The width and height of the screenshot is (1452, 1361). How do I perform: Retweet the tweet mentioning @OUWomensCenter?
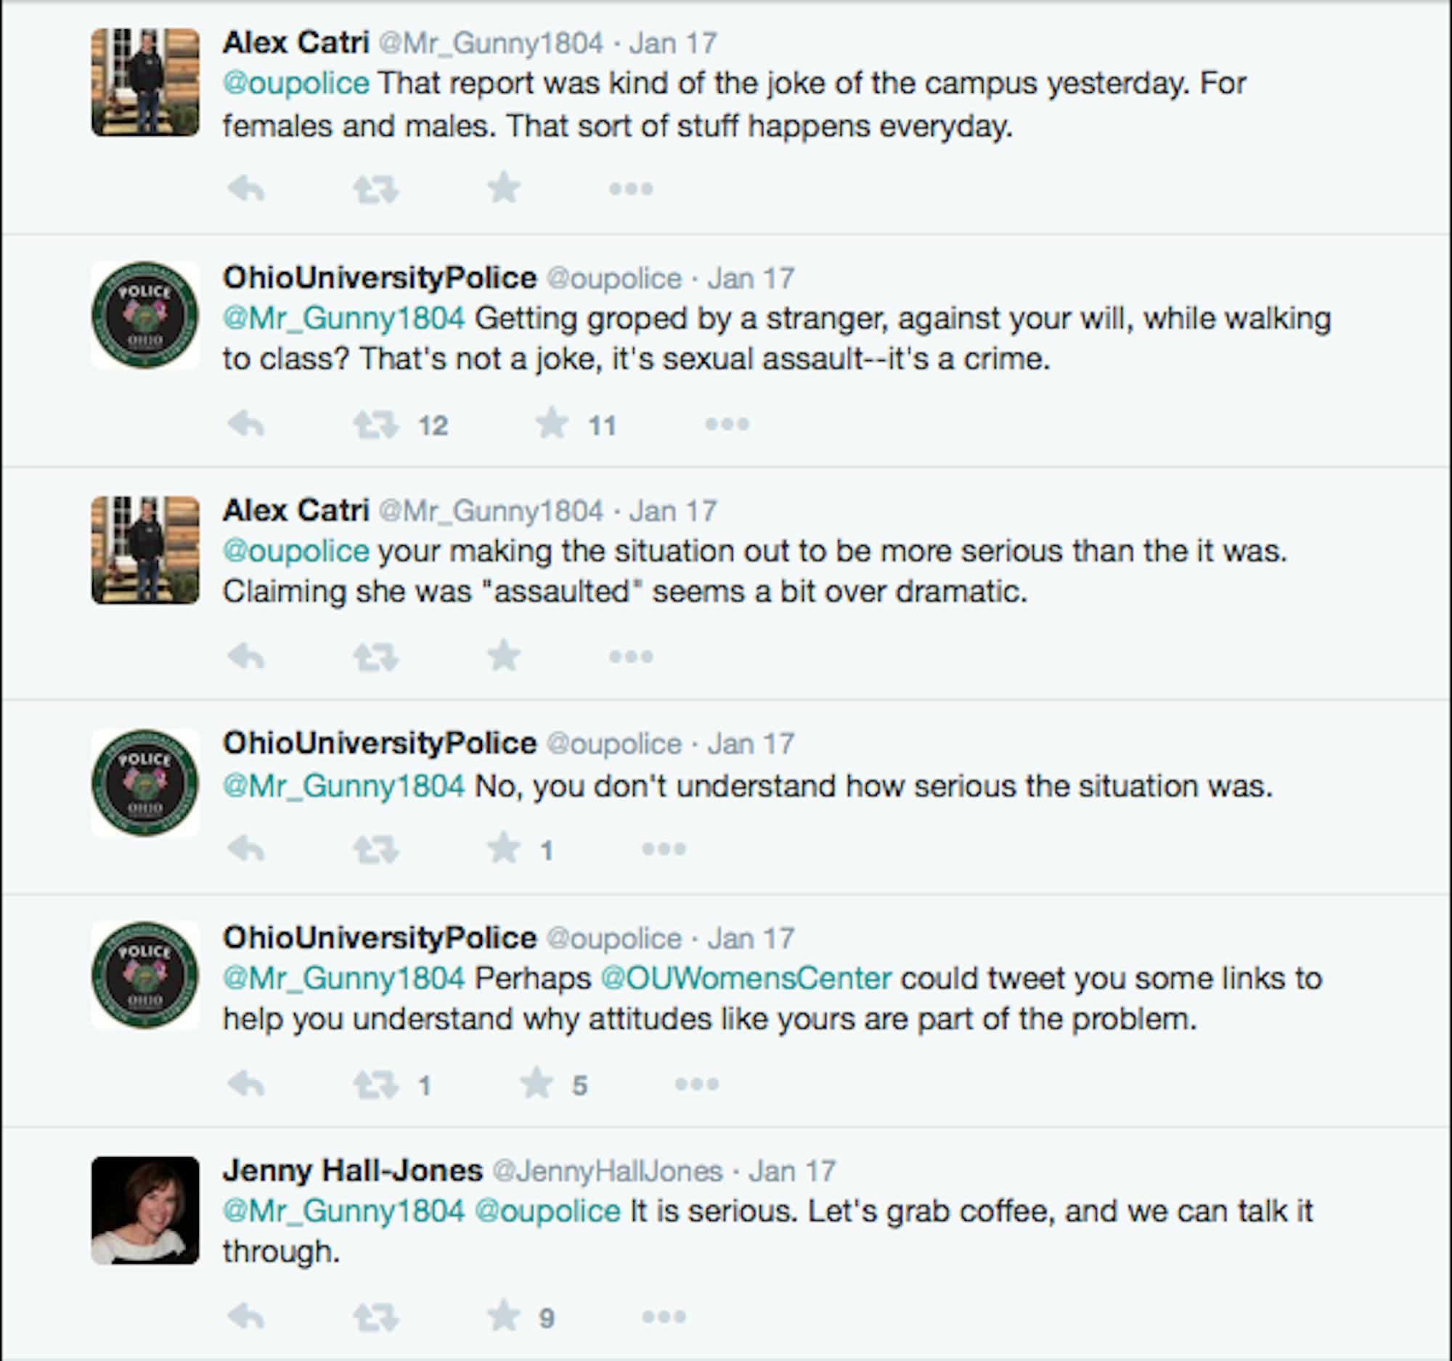(375, 1084)
